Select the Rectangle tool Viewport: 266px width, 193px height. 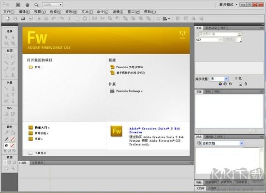(x=6, y=95)
